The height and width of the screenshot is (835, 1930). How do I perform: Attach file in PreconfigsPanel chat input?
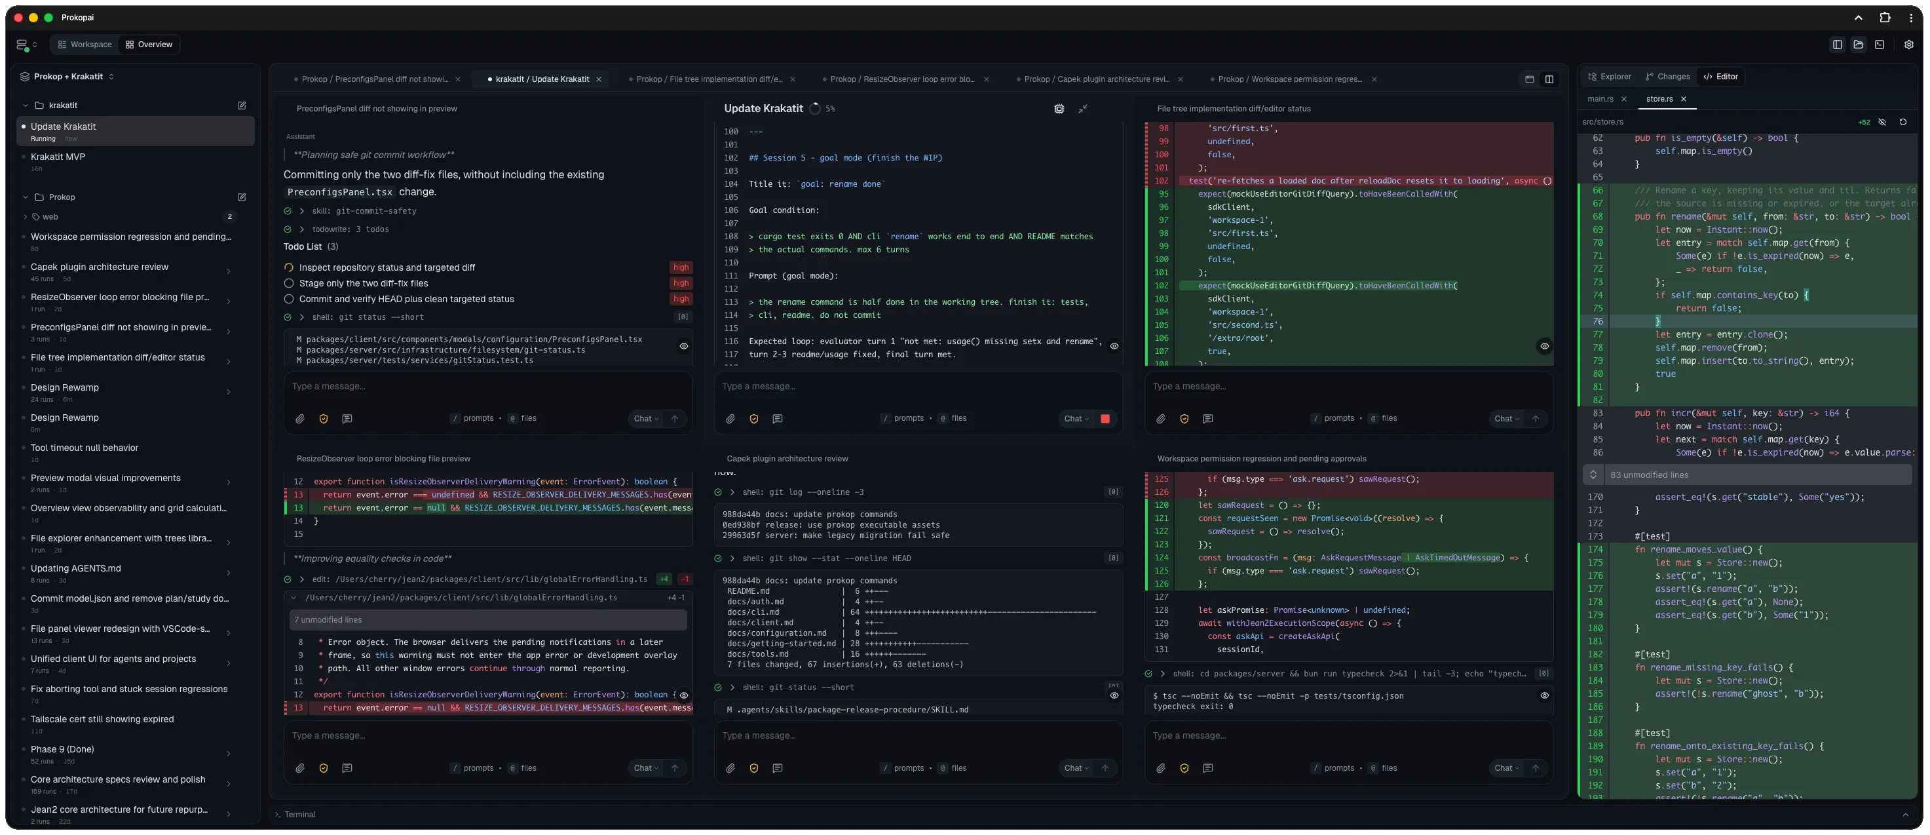[299, 419]
